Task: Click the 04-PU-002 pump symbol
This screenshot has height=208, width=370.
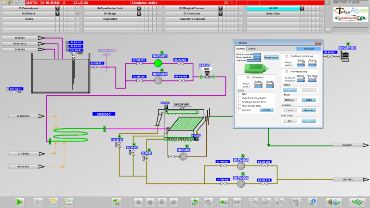Action: click(x=159, y=81)
